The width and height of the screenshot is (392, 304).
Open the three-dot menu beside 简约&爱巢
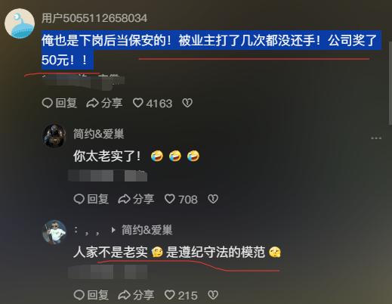376,138
